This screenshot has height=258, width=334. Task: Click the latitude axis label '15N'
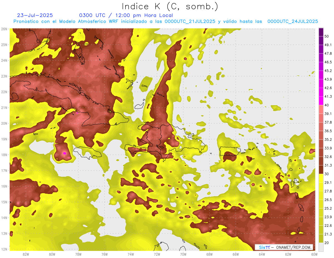point(4,202)
